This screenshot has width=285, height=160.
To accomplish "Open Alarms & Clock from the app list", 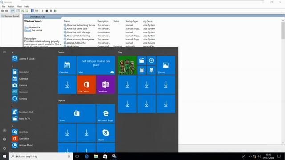I will pos(23,59).
